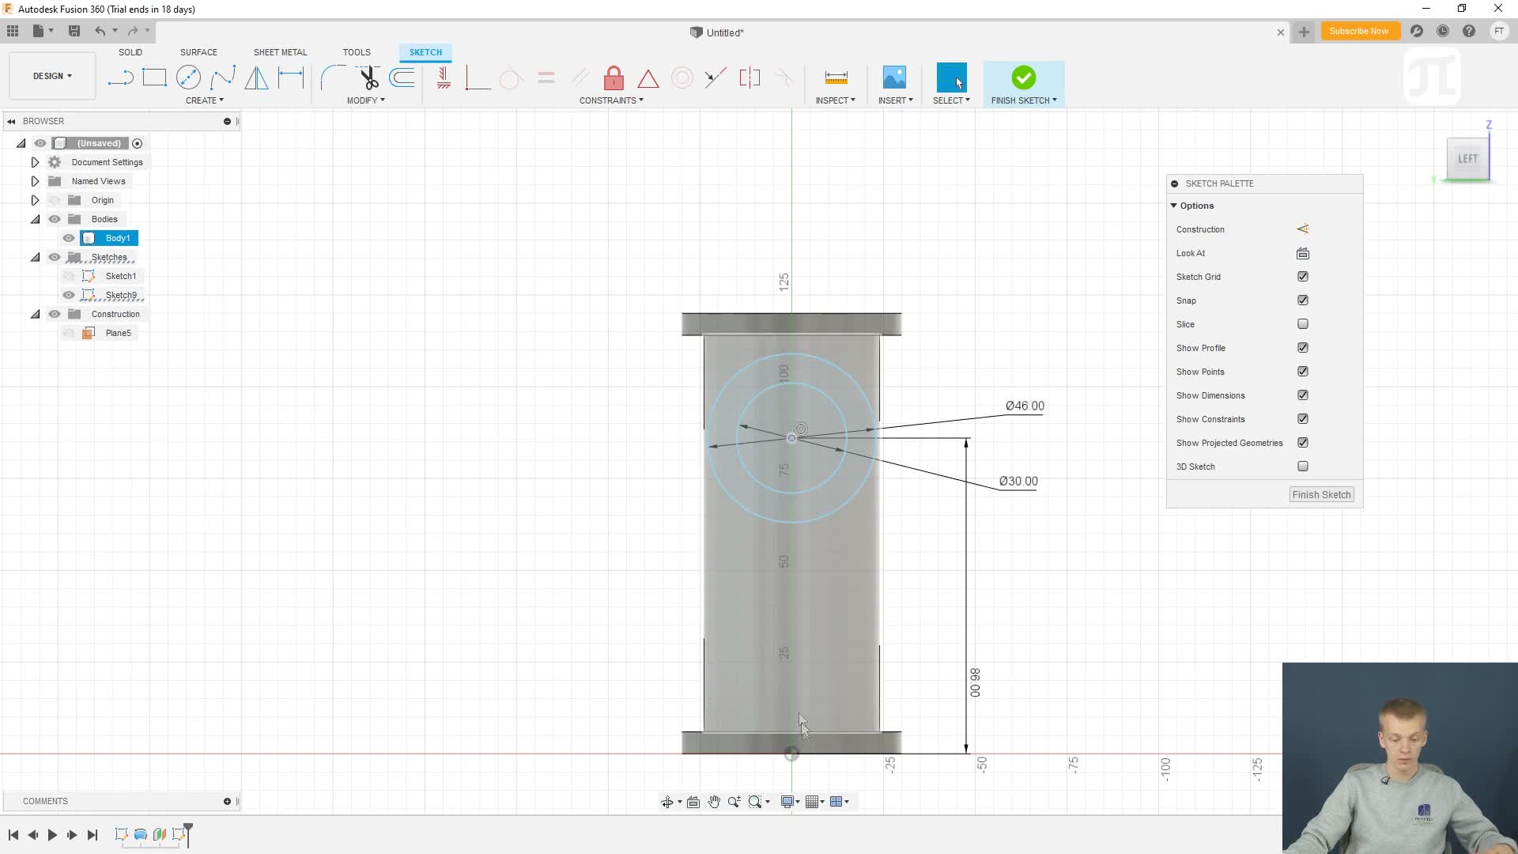Open the MODIFY dropdown menu
The width and height of the screenshot is (1518, 854).
[x=366, y=100]
